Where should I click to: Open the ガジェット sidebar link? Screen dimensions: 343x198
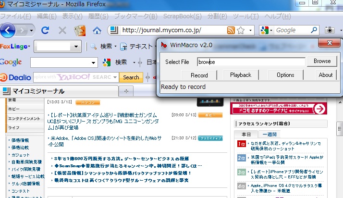[20, 155]
